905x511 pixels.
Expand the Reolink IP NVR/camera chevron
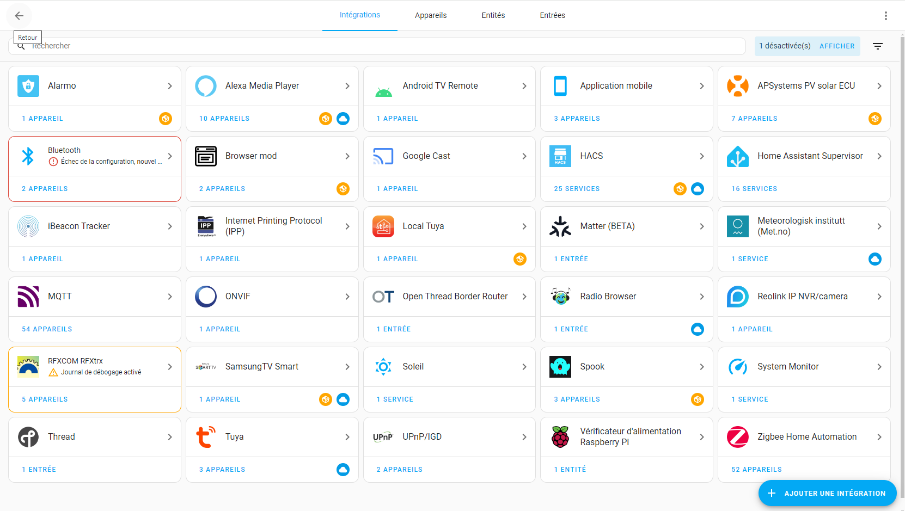(x=879, y=297)
